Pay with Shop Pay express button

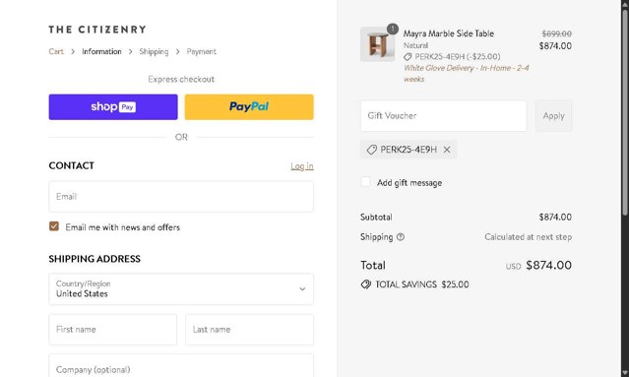point(113,107)
